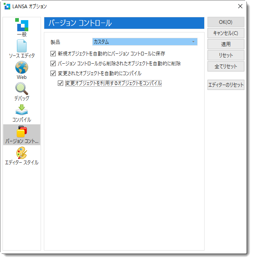Image resolution: width=253 pixels, height=260 pixels.
Task: Toggle 新規オブジェクトを自動的にバージョン コントロールに保存 checkbox
Action: [x=53, y=54]
